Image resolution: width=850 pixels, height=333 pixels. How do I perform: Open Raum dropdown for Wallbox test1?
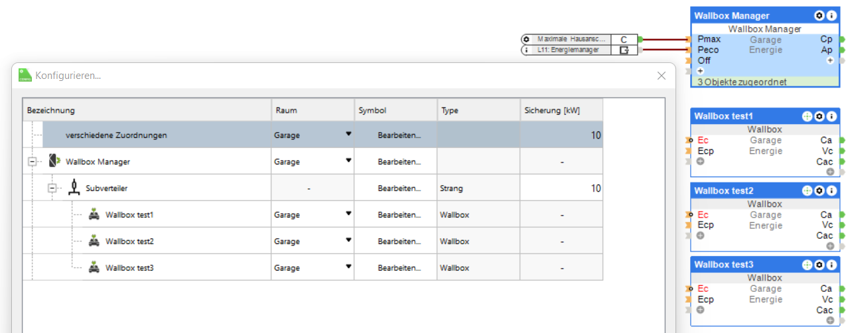[x=348, y=214]
